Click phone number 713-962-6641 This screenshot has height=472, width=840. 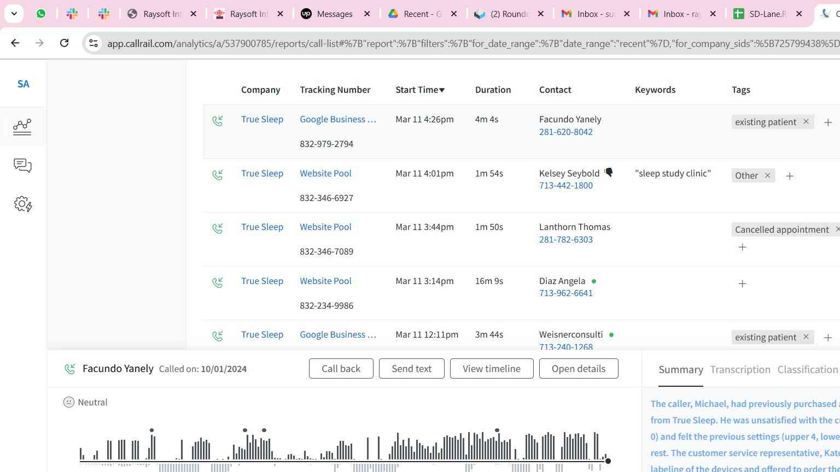point(566,293)
